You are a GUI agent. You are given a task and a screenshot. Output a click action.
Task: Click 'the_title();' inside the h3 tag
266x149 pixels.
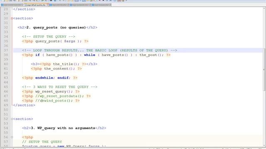click(x=66, y=64)
